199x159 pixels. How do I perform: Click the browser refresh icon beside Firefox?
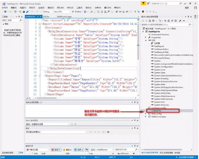point(85,12)
